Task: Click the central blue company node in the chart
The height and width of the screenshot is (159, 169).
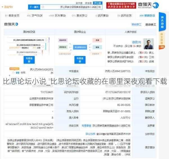Action: point(80,47)
